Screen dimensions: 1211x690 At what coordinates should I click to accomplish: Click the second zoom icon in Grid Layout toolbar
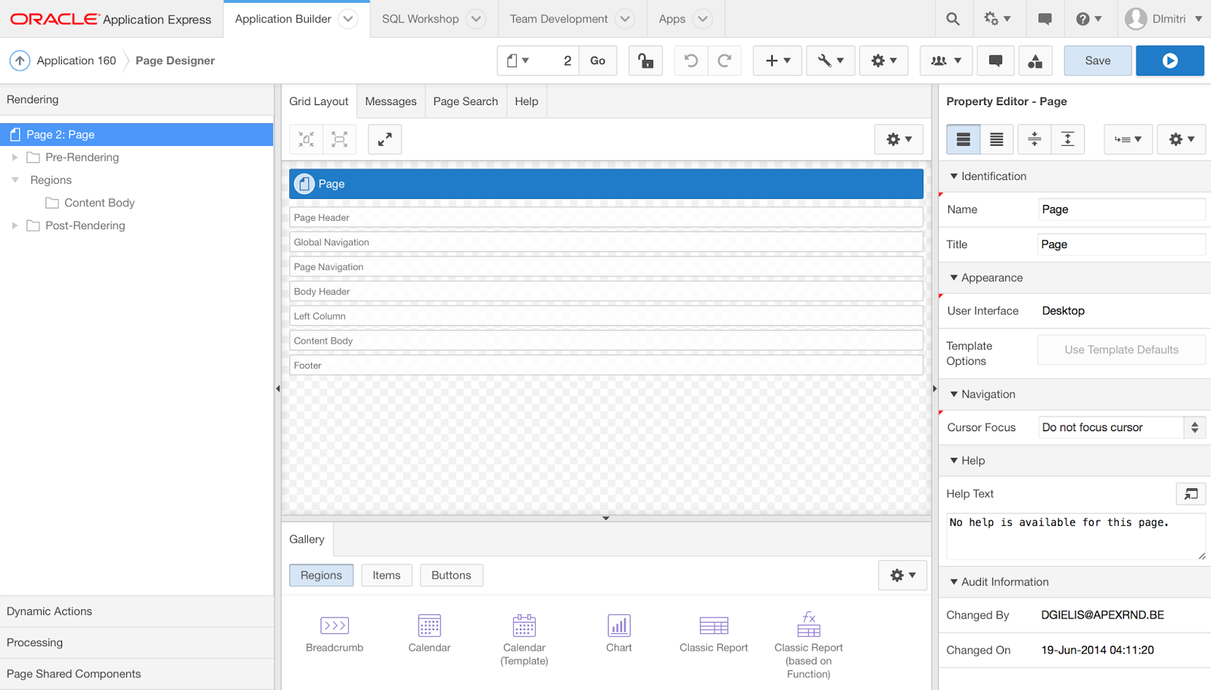[x=340, y=139]
